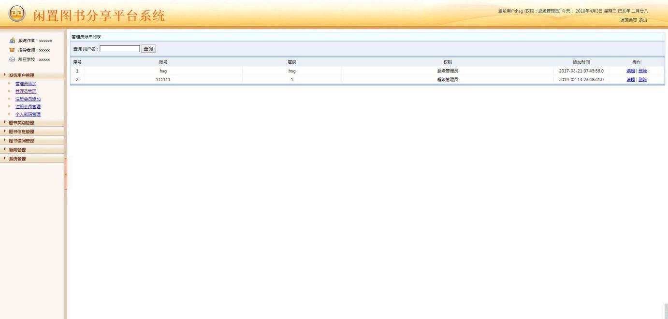668x319 pixels.
Task: Click 退出 logout link in header
Action: [643, 20]
